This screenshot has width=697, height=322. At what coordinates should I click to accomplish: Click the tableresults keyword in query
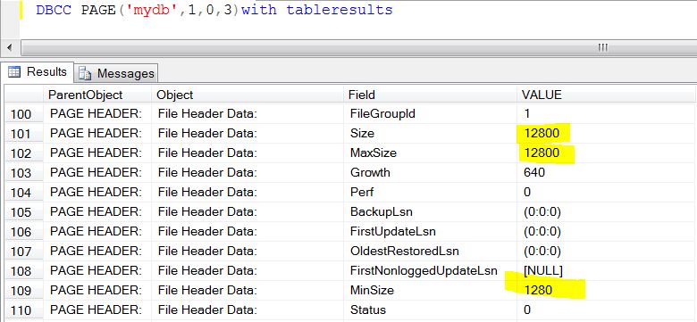click(340, 10)
